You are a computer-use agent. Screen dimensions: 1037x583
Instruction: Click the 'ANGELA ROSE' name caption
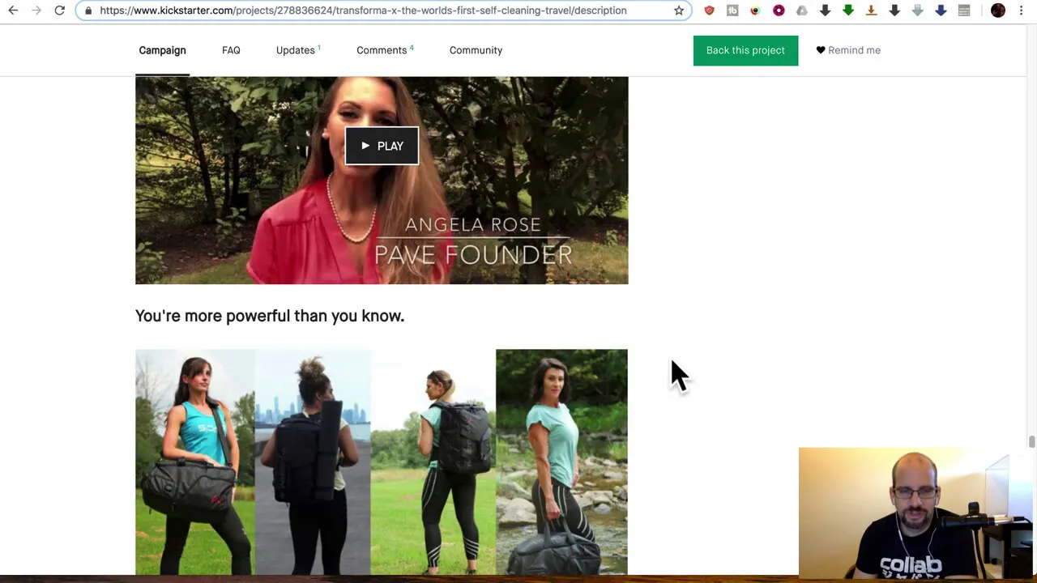coord(473,225)
